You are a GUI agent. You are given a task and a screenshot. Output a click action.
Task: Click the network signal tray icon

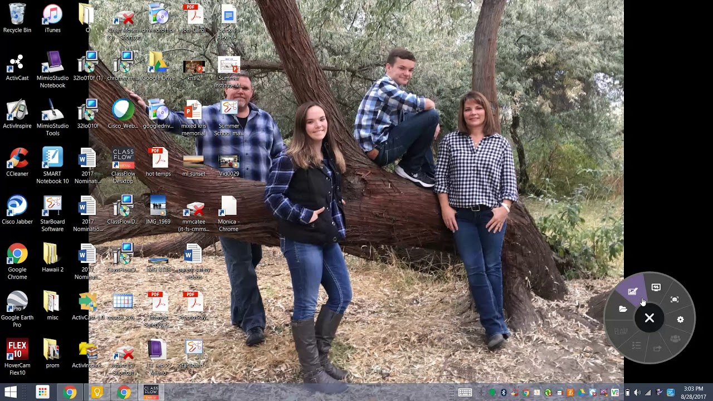tap(648, 393)
